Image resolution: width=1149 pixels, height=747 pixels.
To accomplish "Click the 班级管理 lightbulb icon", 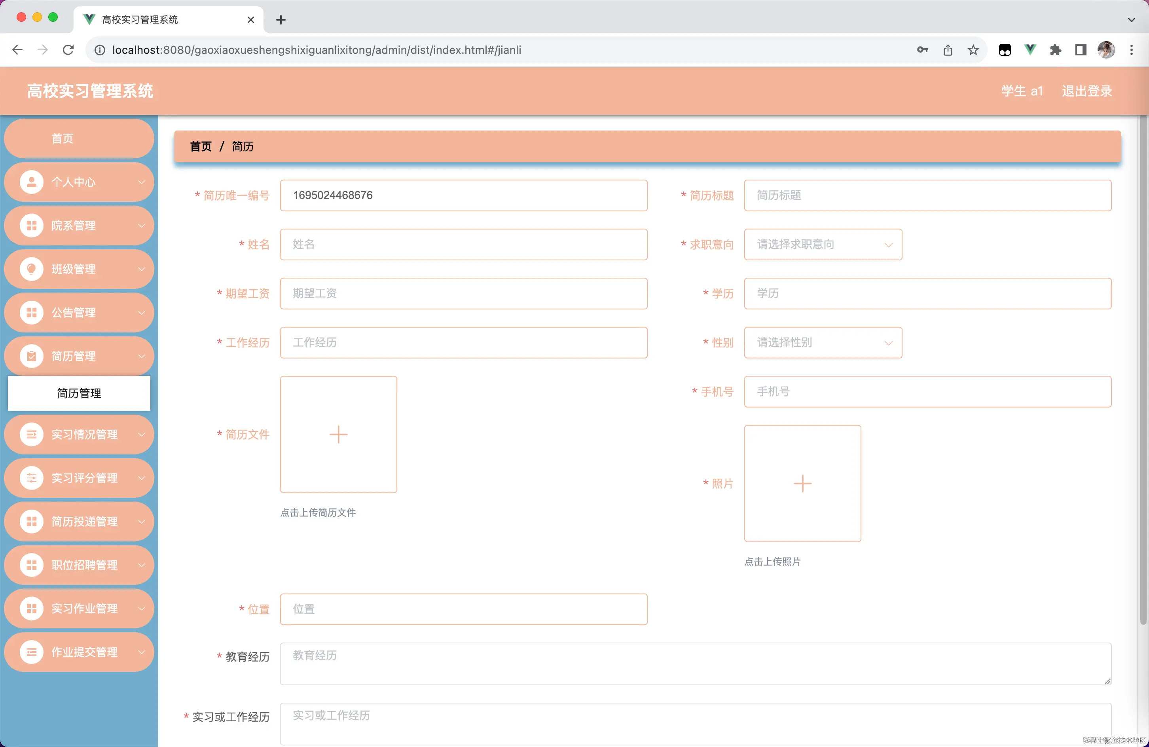I will tap(31, 269).
